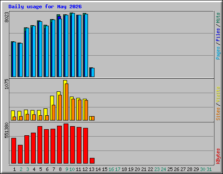Click the day 10 cyan pages bar
The image size is (223, 174).
(73, 45)
